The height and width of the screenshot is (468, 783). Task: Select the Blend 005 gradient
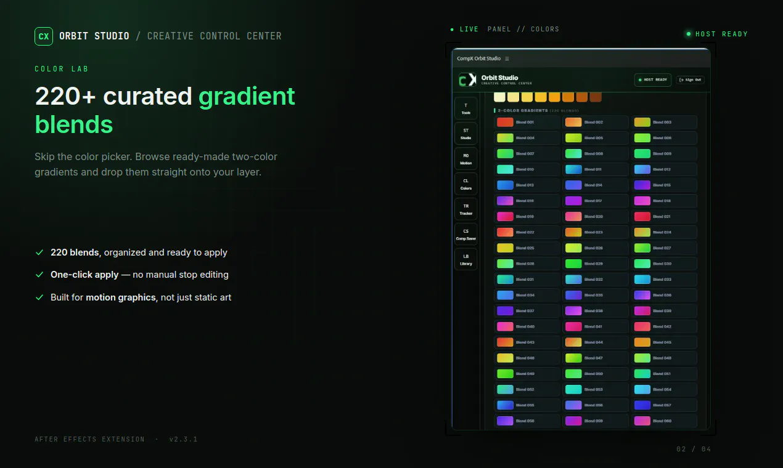coord(596,138)
